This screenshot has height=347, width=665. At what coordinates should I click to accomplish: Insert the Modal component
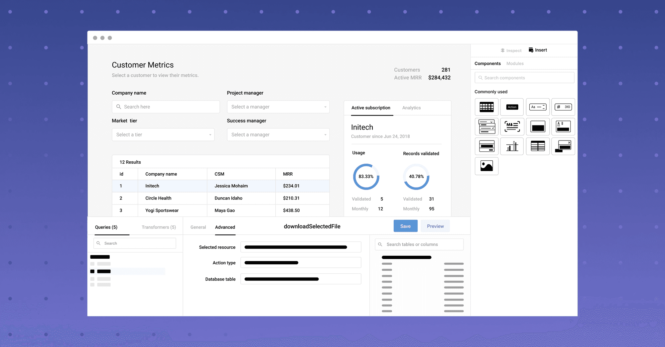tap(563, 146)
